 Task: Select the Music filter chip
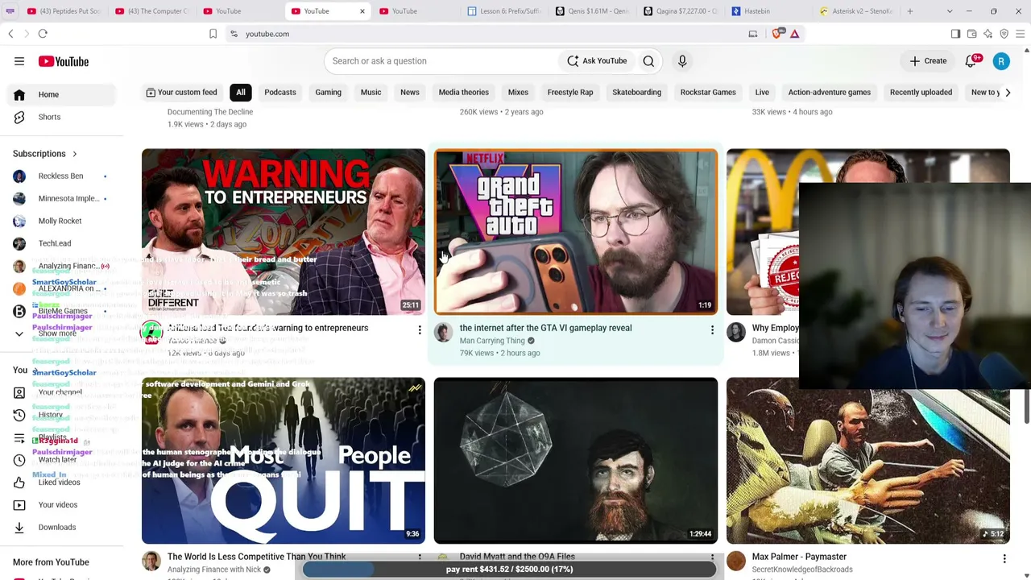point(371,93)
